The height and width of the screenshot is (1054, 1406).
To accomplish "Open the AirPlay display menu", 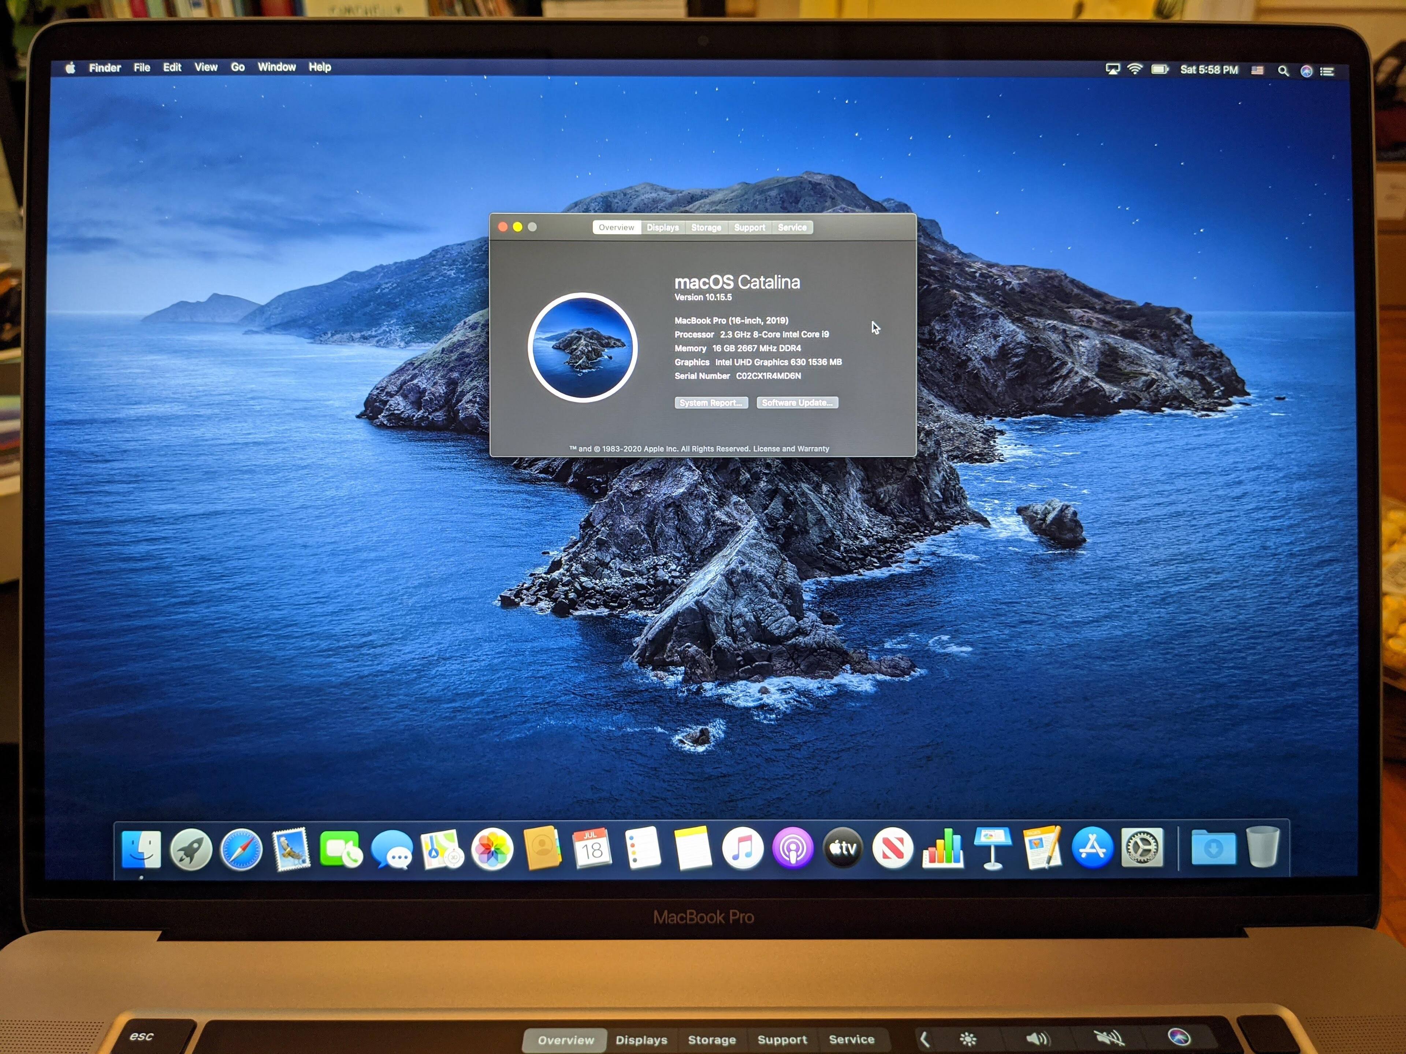I will [x=1112, y=69].
